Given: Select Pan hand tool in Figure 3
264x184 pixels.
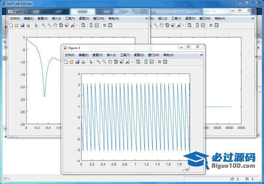Looking at the screenshot, I should pyautogui.click(x=110, y=62).
